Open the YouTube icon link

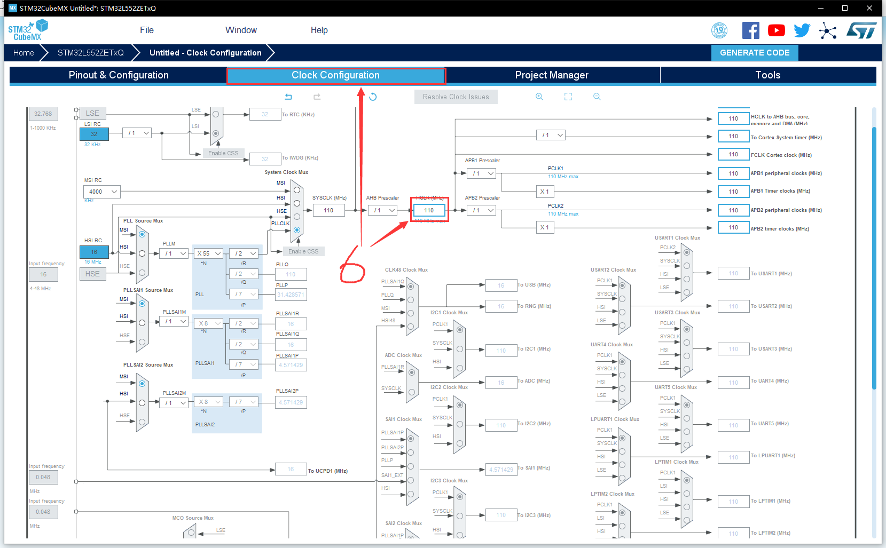[x=777, y=30]
